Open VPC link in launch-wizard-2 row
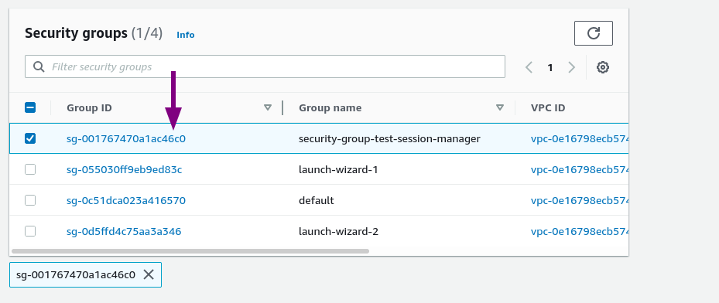Image resolution: width=719 pixels, height=303 pixels. (x=580, y=231)
